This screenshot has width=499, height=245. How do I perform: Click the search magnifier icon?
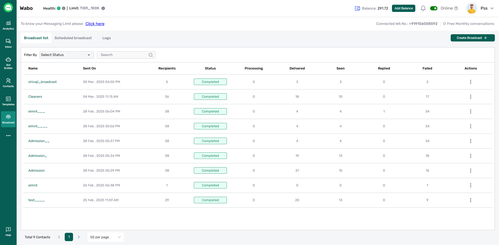pyautogui.click(x=151, y=55)
